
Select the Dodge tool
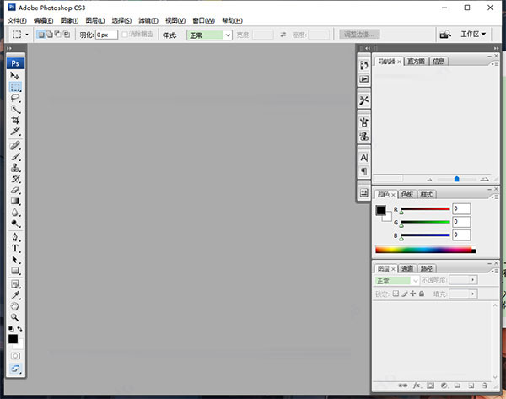pos(15,224)
